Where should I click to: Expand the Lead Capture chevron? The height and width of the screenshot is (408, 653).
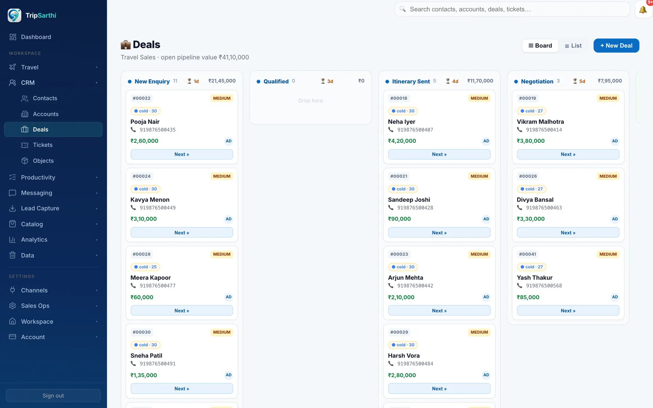pyautogui.click(x=97, y=209)
